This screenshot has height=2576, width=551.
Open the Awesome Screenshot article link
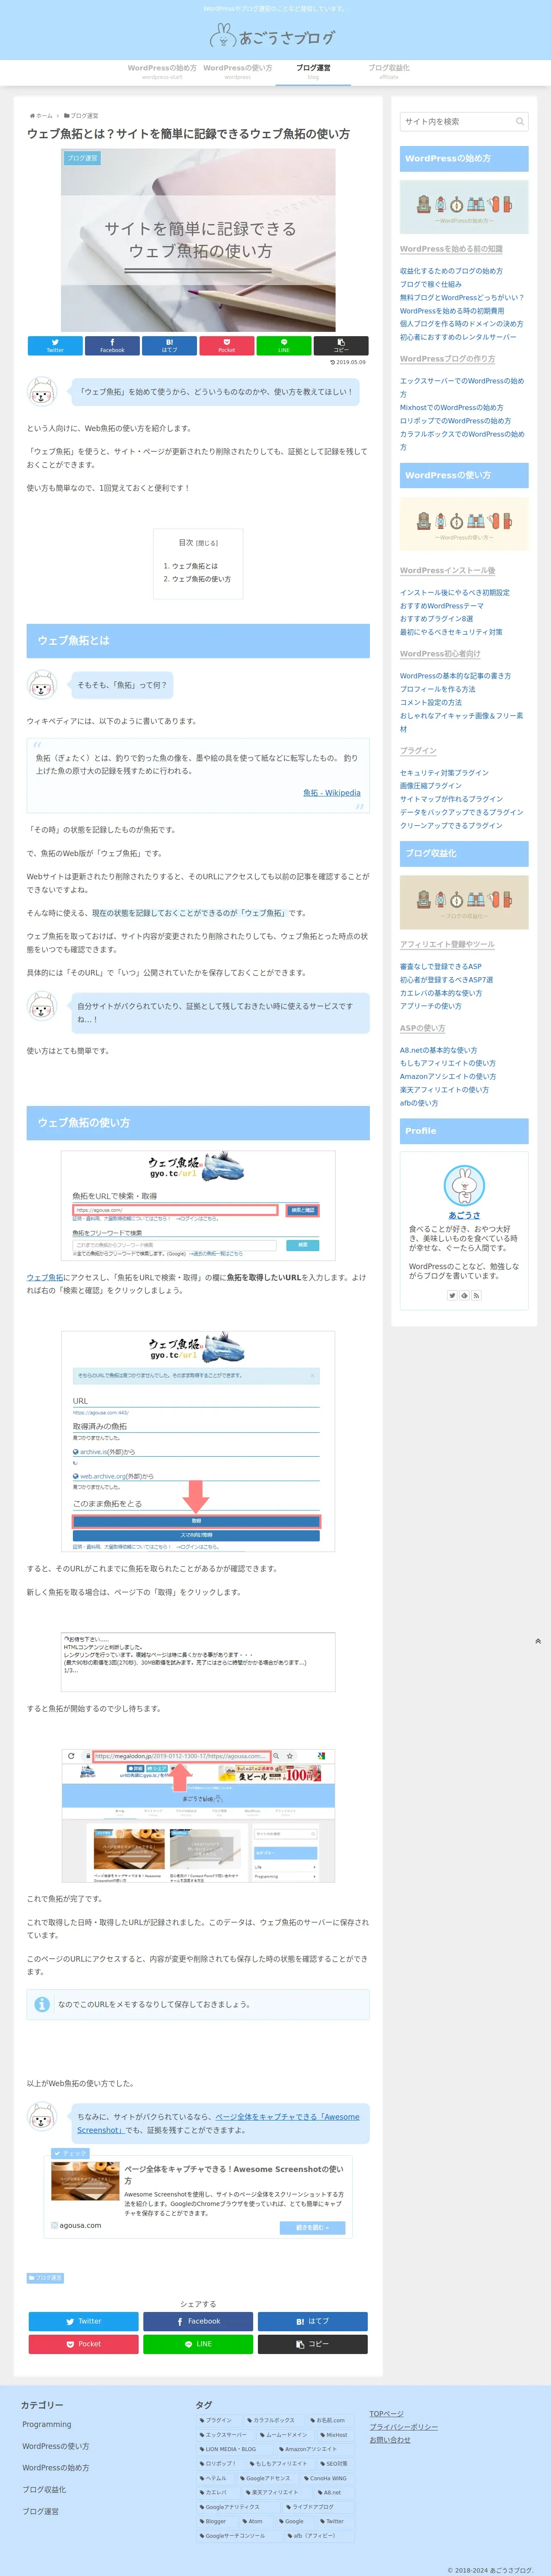click(218, 2123)
